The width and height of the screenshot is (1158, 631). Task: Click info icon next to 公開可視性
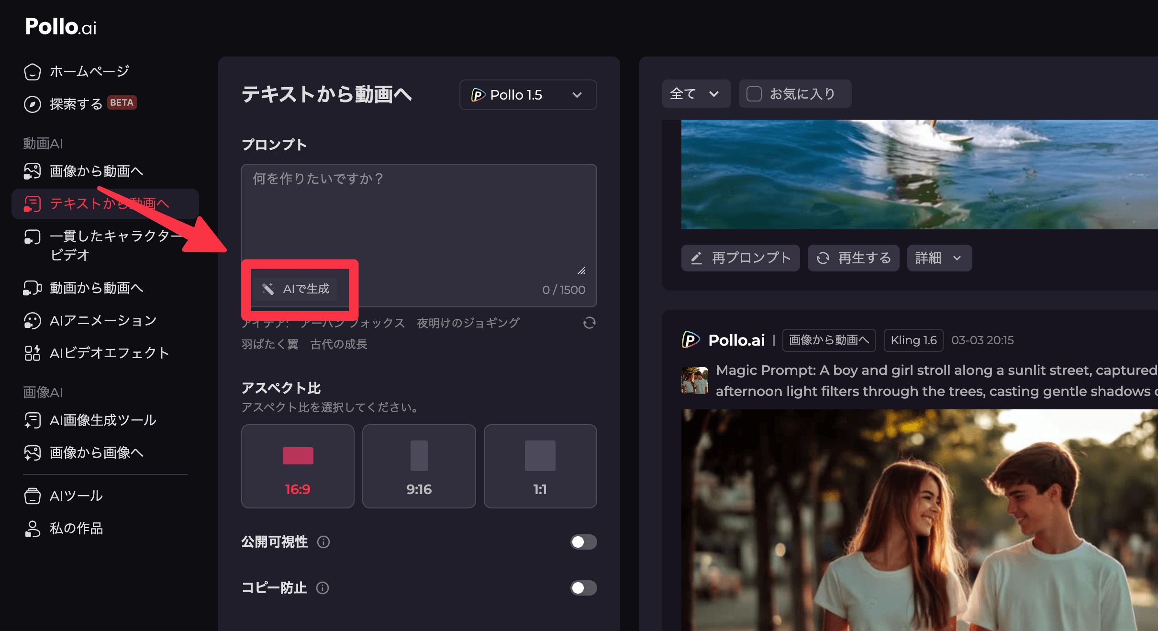(x=323, y=542)
